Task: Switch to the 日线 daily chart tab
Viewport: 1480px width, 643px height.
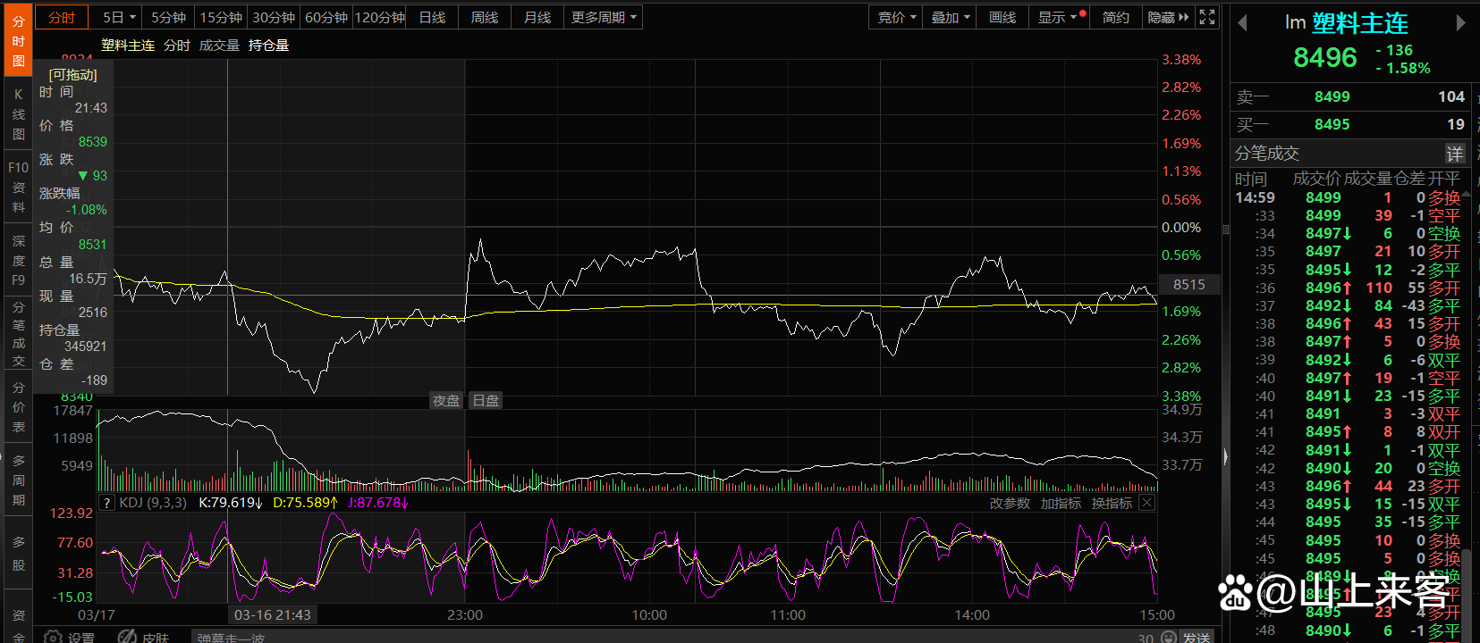Action: click(x=432, y=17)
